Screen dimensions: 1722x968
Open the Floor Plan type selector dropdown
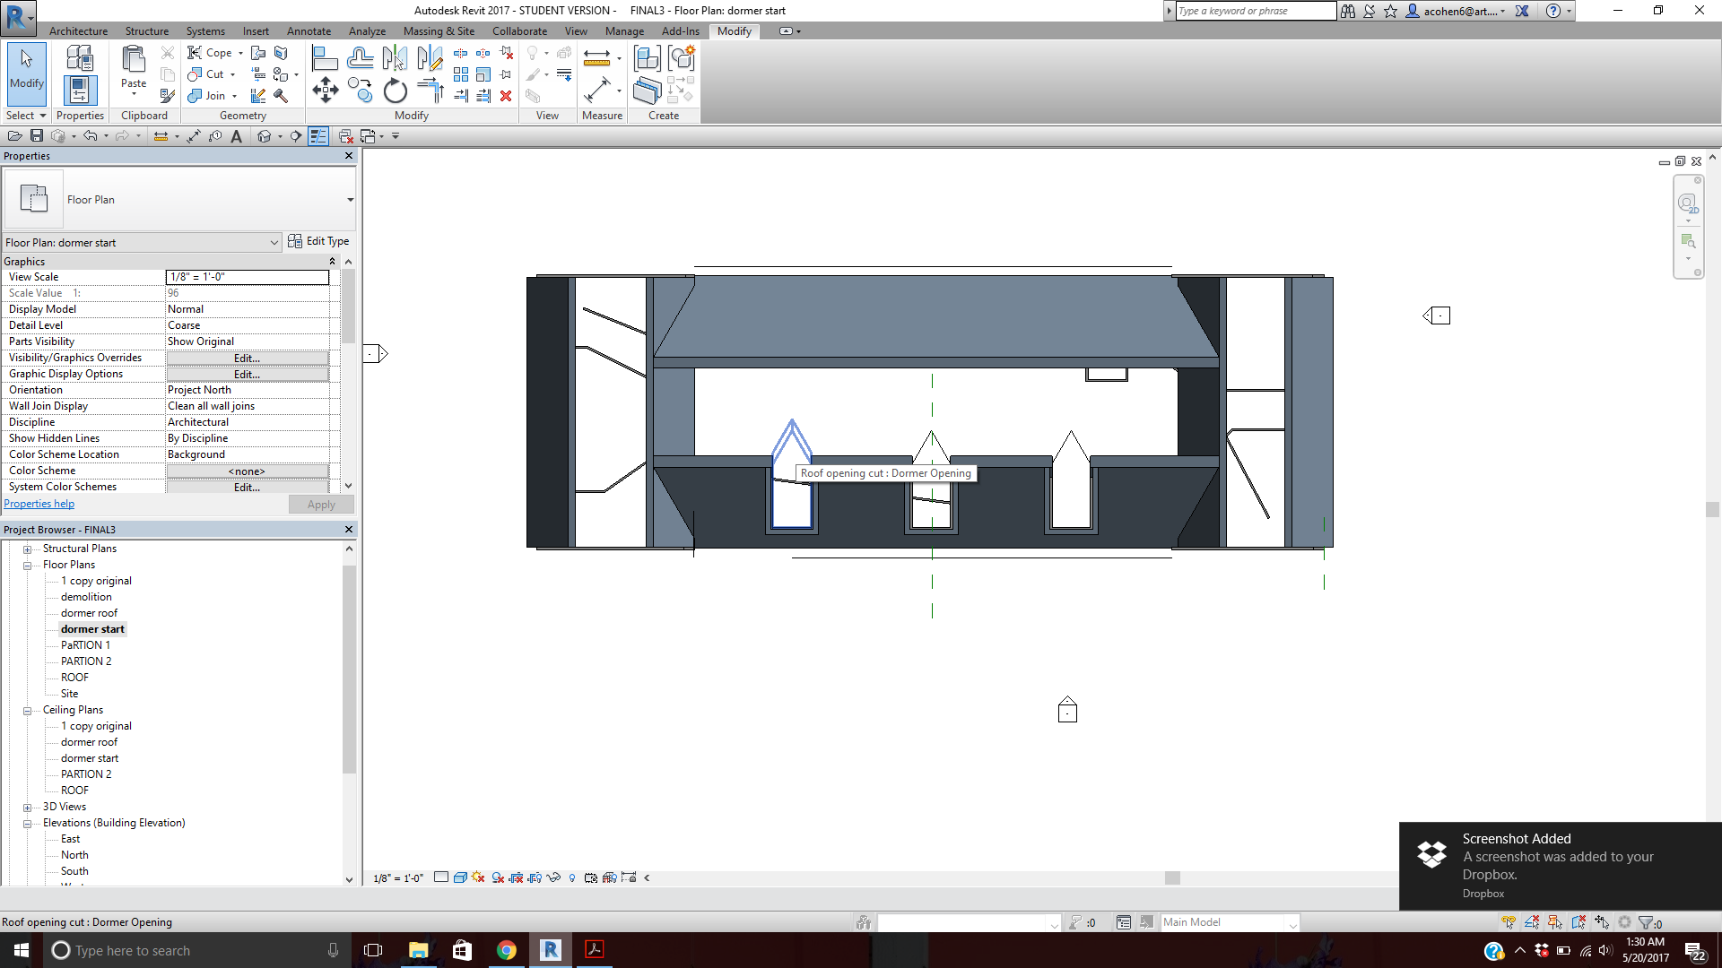click(350, 200)
